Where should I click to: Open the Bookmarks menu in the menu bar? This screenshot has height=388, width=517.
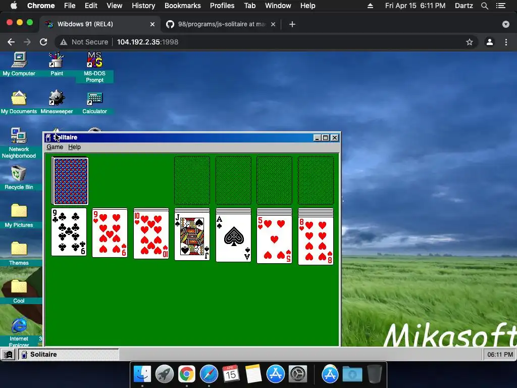183,6
